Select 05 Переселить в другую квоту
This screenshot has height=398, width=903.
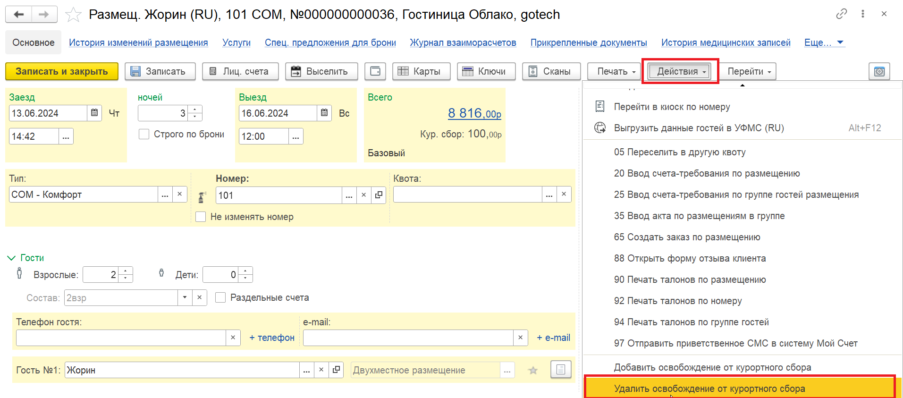[x=743, y=152]
